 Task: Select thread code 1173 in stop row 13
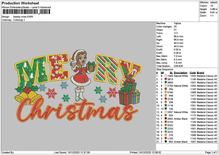[193, 116]
